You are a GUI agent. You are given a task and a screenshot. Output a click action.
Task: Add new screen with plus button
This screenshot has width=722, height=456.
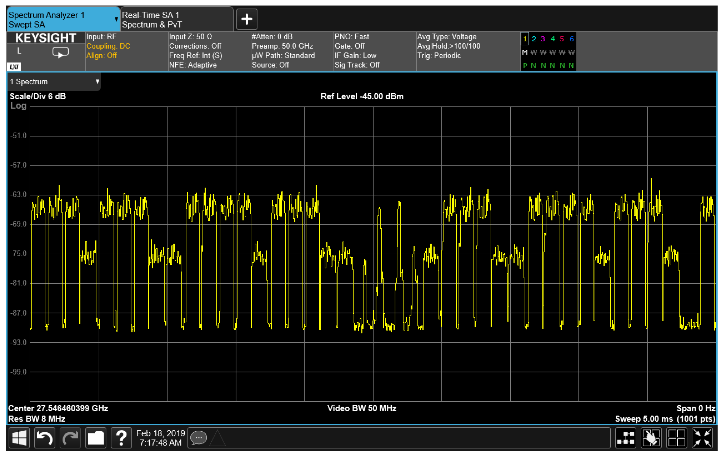pos(247,19)
